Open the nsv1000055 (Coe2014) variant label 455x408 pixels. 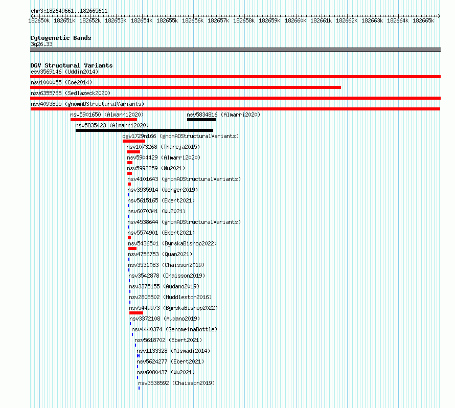(61, 82)
